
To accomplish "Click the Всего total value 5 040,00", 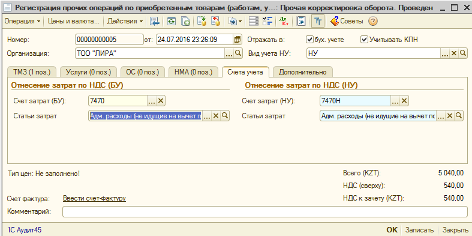I will click(451, 174).
